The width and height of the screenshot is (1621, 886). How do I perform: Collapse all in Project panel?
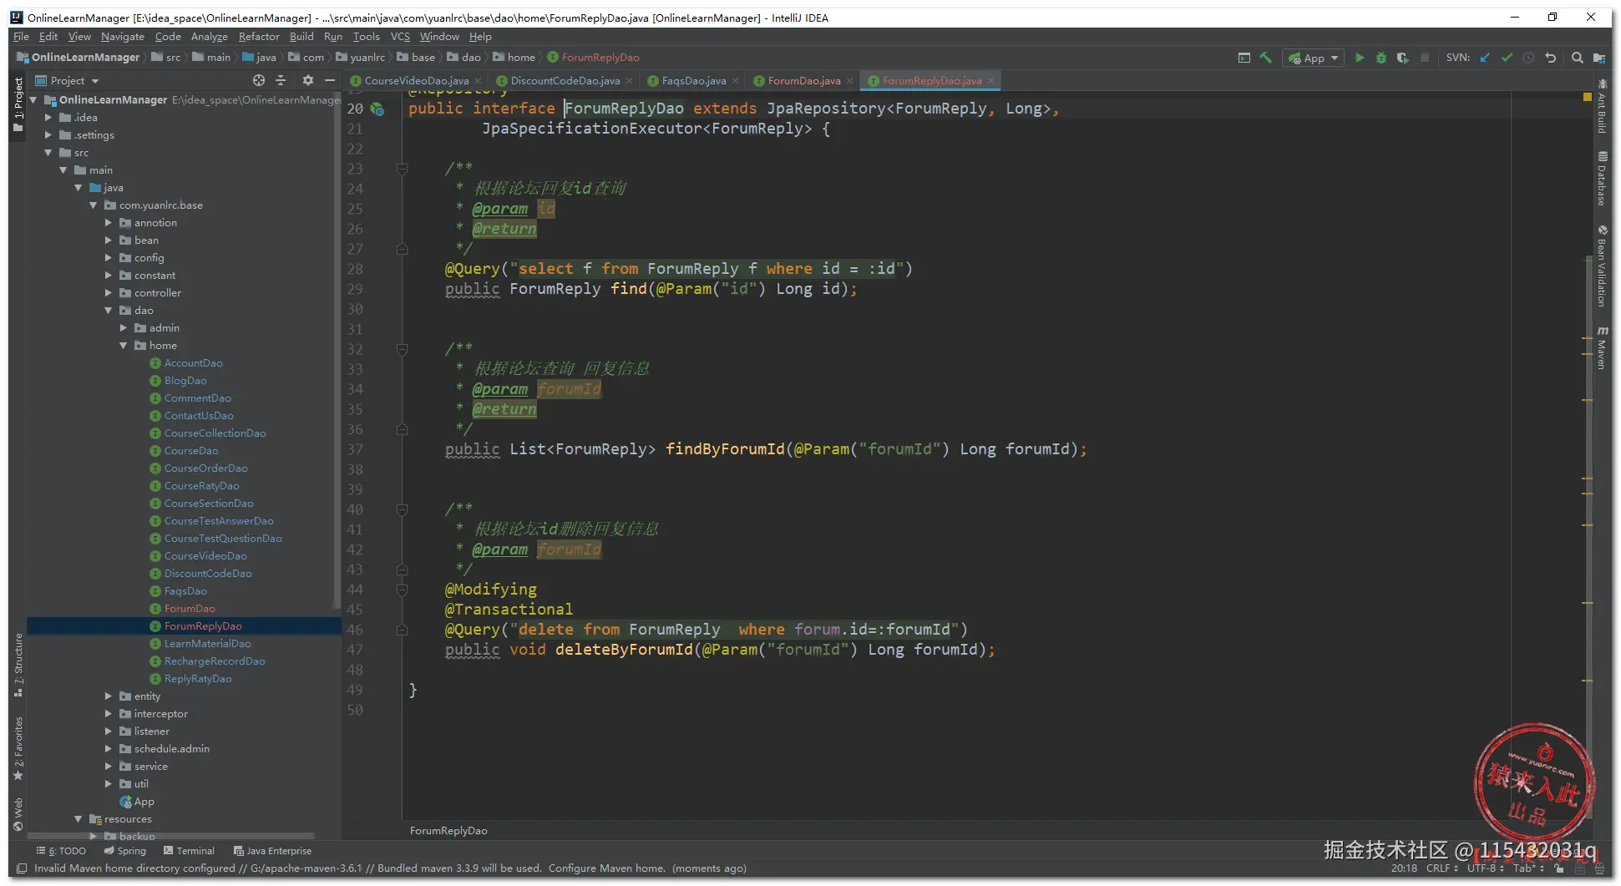[x=281, y=80]
